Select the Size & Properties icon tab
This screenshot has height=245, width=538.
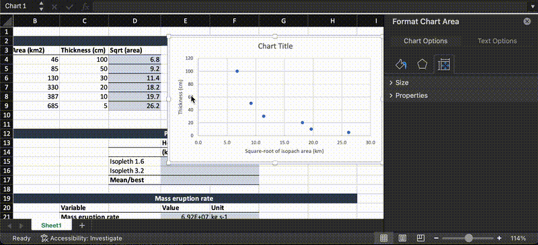(444, 64)
